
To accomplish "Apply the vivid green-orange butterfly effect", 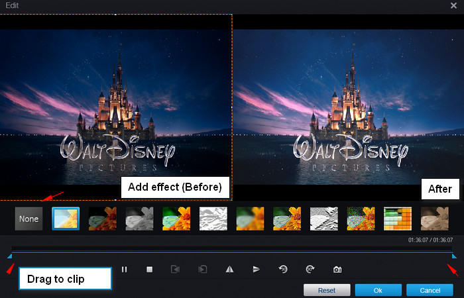I will point(176,219).
